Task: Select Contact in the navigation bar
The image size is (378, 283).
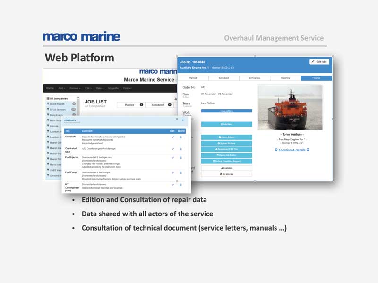Action: click(x=127, y=88)
